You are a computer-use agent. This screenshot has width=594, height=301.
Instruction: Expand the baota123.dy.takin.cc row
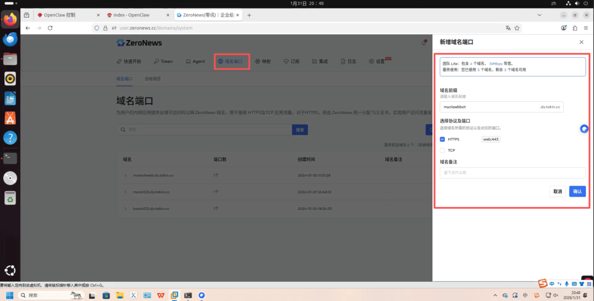pyautogui.click(x=125, y=208)
